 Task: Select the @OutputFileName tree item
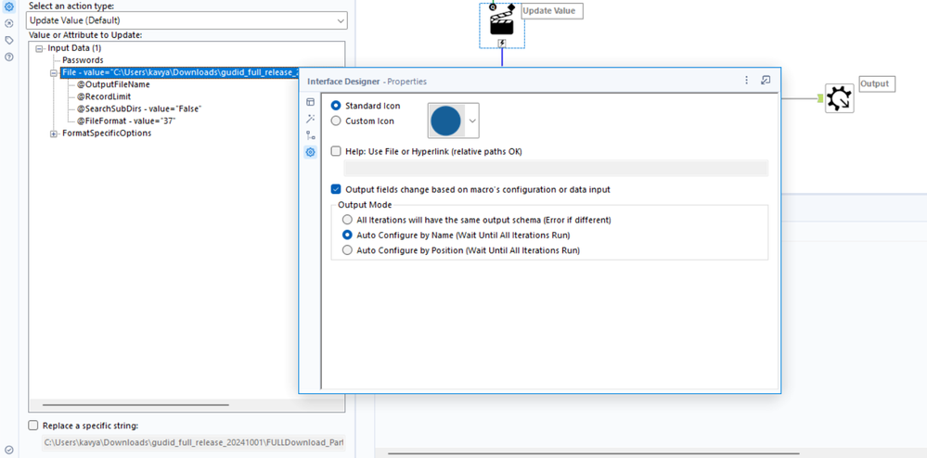tap(113, 84)
